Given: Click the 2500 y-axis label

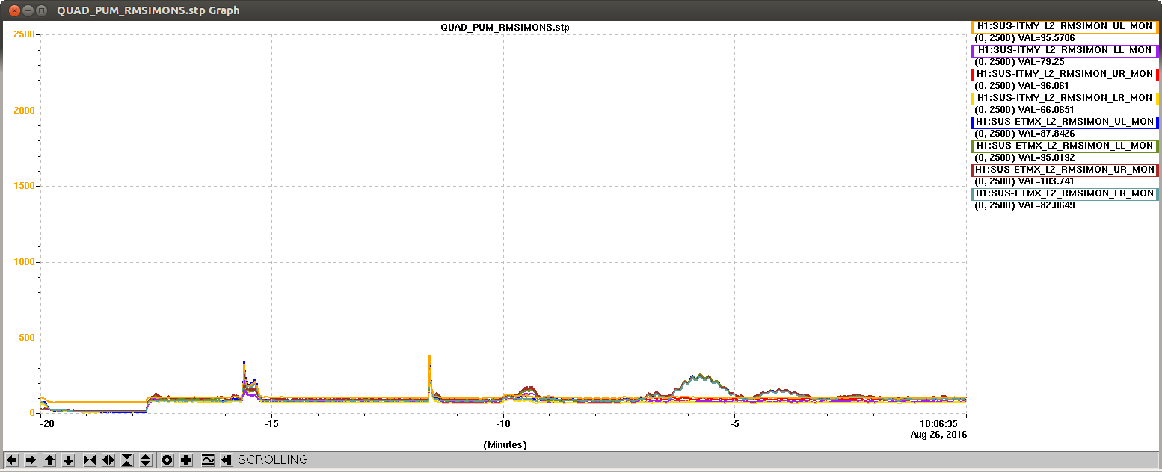Looking at the screenshot, I should point(25,35).
